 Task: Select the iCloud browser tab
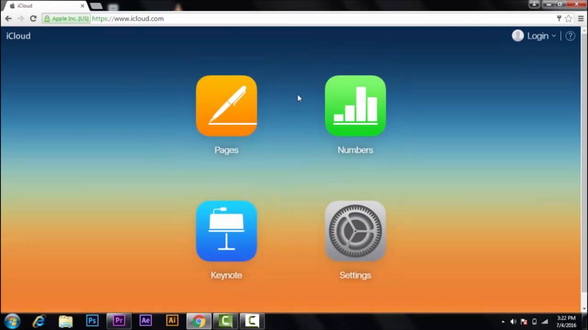(45, 6)
